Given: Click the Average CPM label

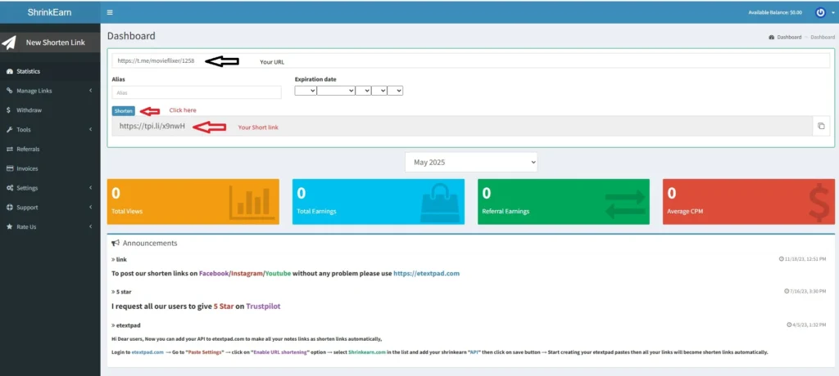Looking at the screenshot, I should point(685,211).
